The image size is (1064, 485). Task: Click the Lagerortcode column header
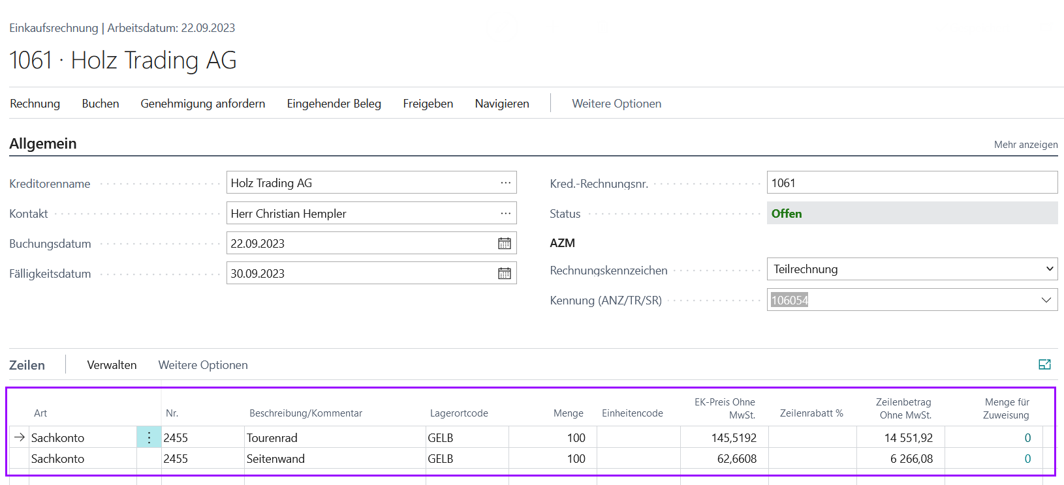459,413
